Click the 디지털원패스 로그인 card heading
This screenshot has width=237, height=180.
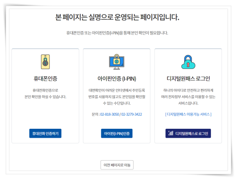pos(188,79)
